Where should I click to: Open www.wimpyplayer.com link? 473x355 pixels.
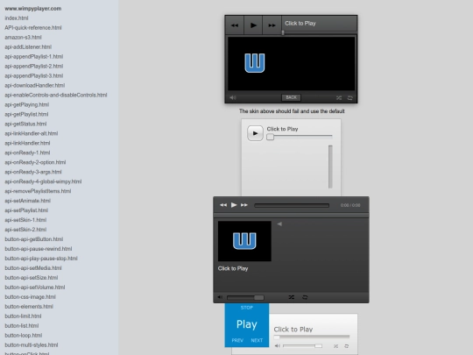click(x=33, y=9)
